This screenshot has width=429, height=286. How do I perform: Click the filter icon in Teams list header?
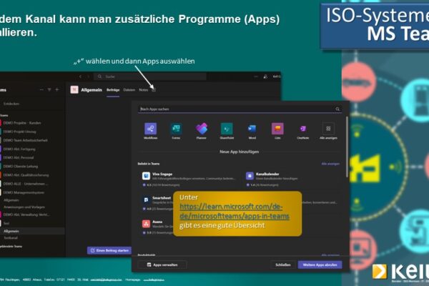pyautogui.click(x=49, y=89)
